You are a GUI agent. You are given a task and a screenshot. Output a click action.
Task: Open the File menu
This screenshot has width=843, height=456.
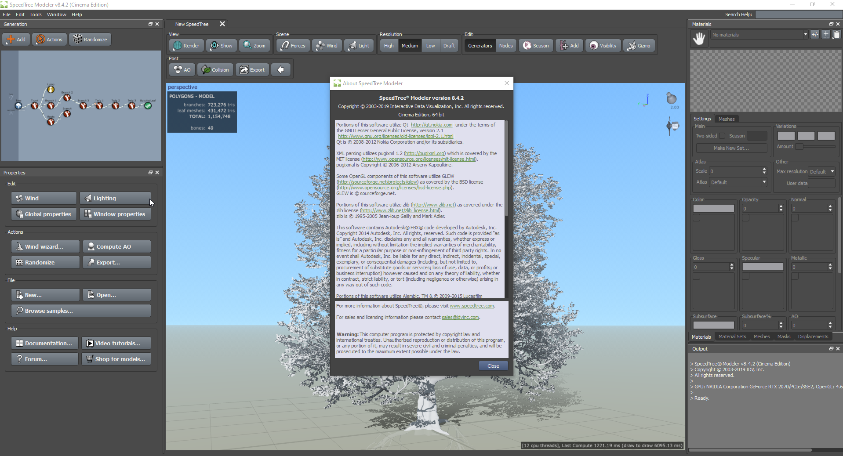[7, 14]
